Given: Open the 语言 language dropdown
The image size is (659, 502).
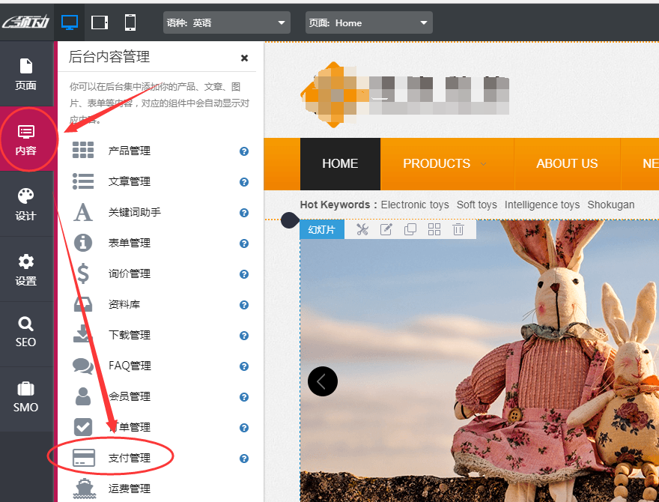Looking at the screenshot, I should click(x=226, y=22).
